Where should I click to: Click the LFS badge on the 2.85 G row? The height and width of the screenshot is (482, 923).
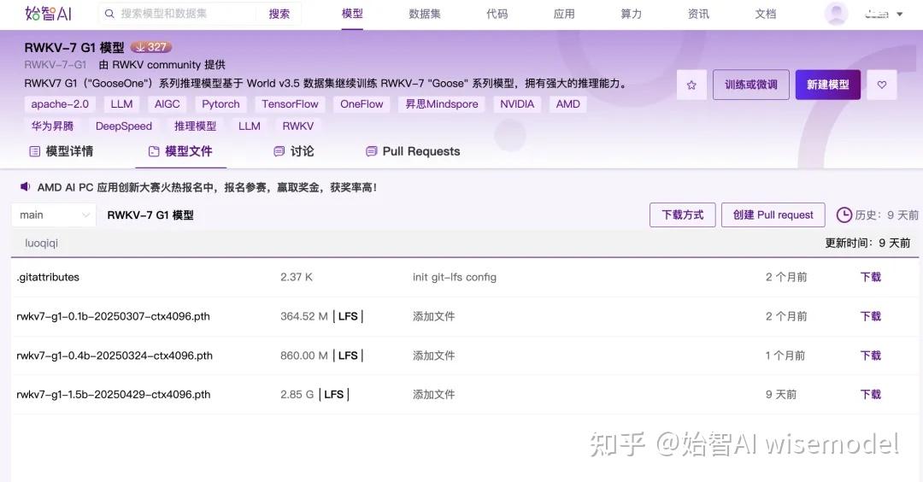[x=334, y=394]
